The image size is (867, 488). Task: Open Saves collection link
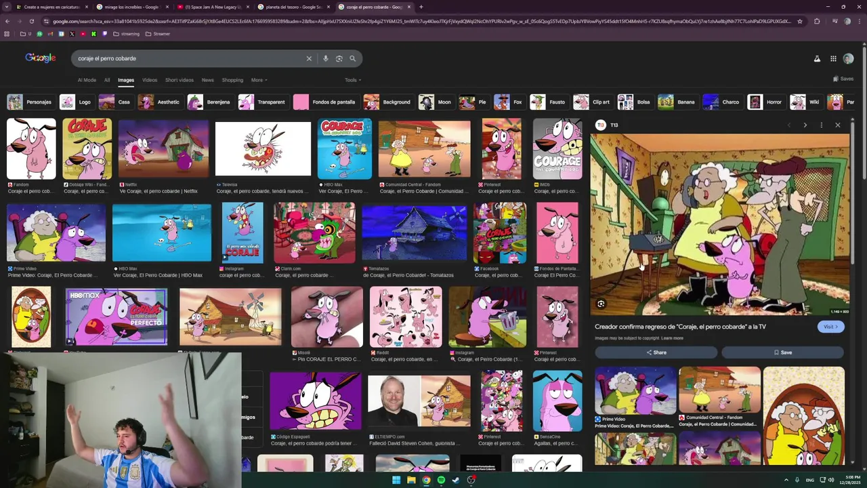843,79
